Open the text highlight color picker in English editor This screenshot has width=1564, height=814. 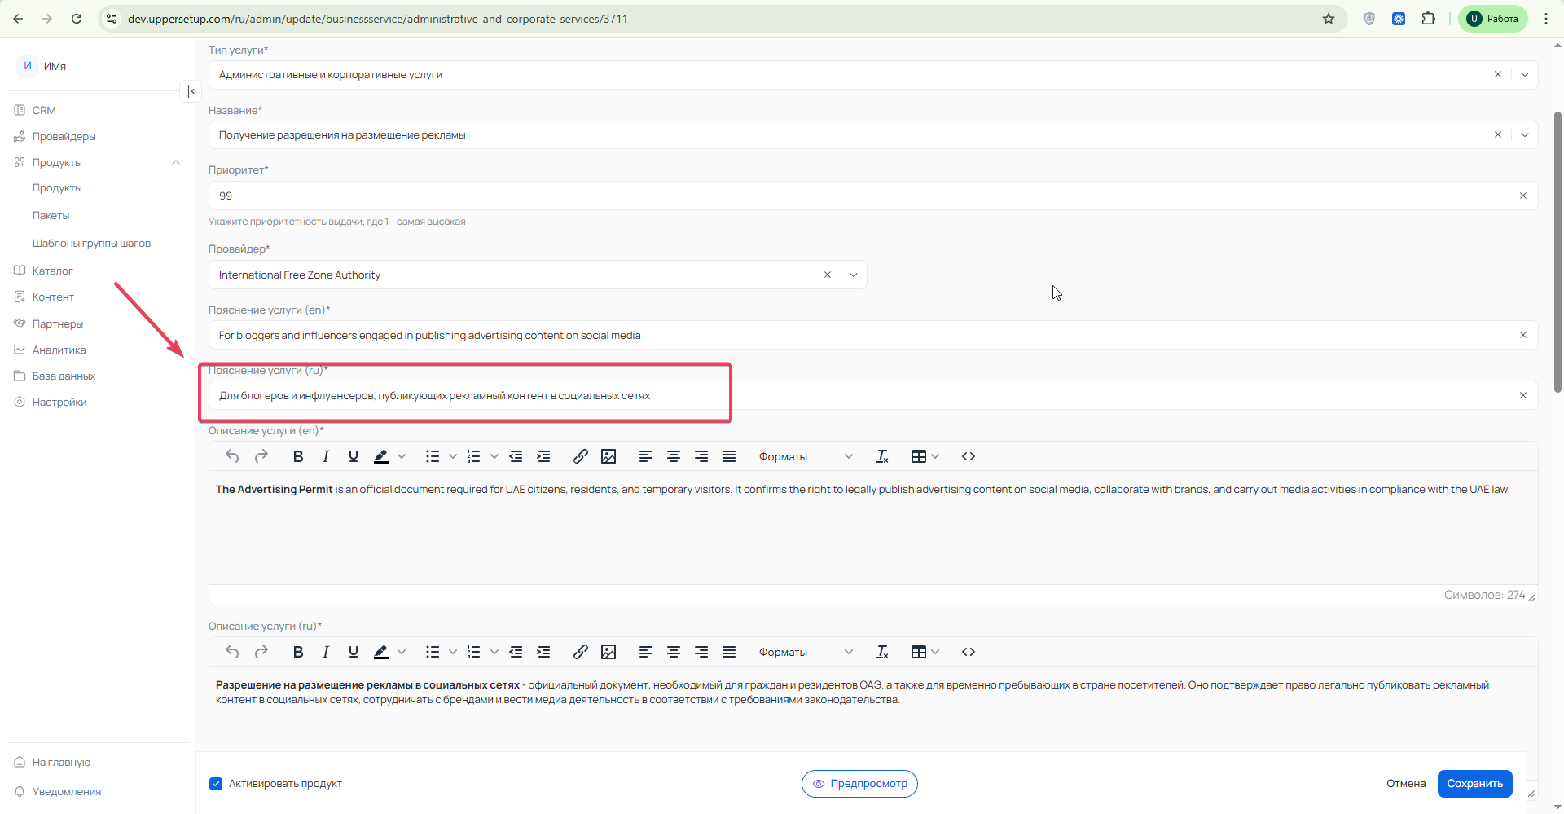pos(402,456)
